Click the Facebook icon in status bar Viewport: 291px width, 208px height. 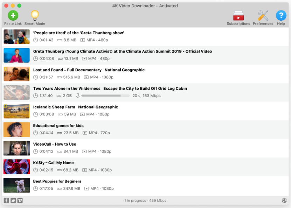(x=6, y=200)
